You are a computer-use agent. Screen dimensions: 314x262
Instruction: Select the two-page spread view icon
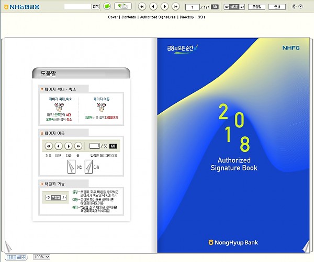click(x=9, y=257)
